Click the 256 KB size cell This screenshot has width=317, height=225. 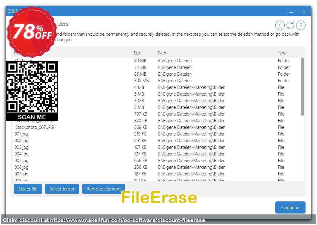click(x=140, y=167)
